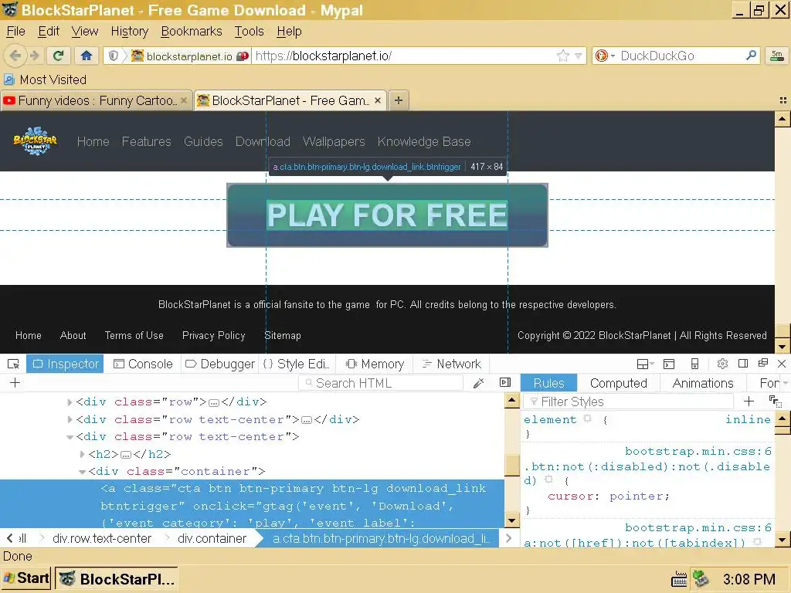Close the developer tools panel
Screen dimensions: 791x593
(782, 364)
